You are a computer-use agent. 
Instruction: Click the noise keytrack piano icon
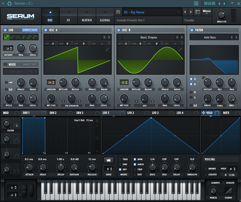click(11, 89)
